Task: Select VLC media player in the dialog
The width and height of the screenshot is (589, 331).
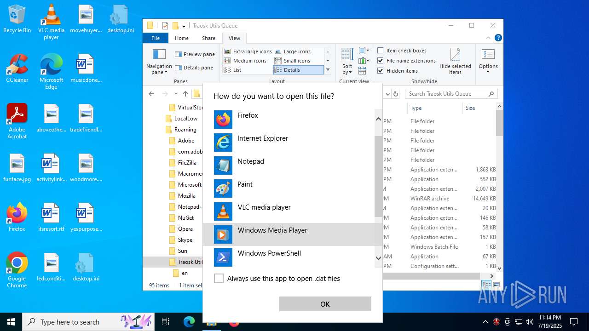Action: pyautogui.click(x=289, y=211)
